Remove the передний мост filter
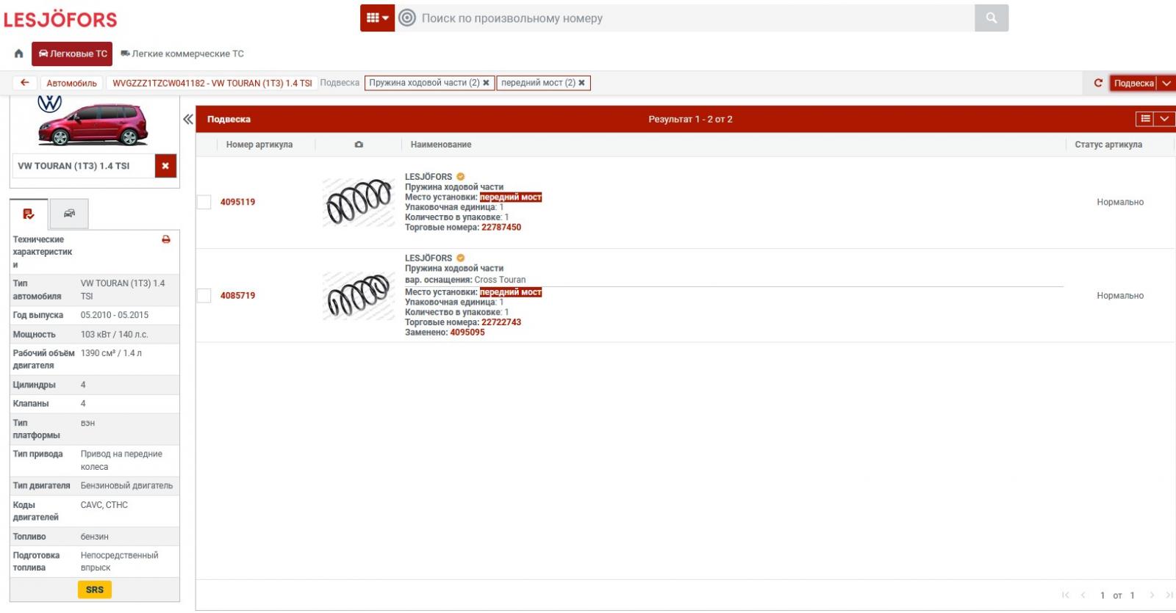 [581, 83]
